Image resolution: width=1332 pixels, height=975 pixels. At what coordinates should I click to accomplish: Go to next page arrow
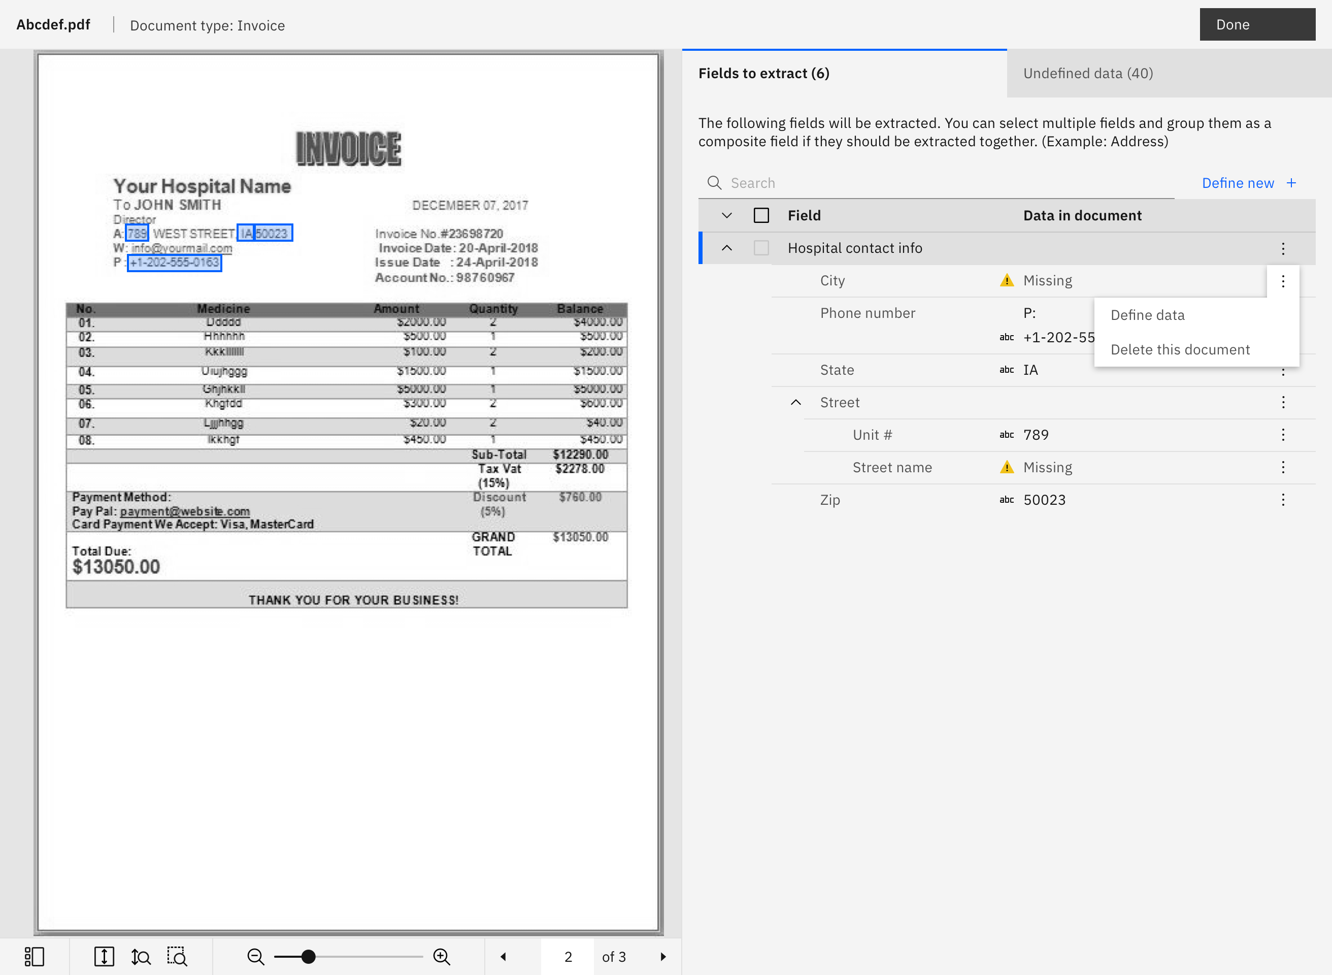point(663,956)
